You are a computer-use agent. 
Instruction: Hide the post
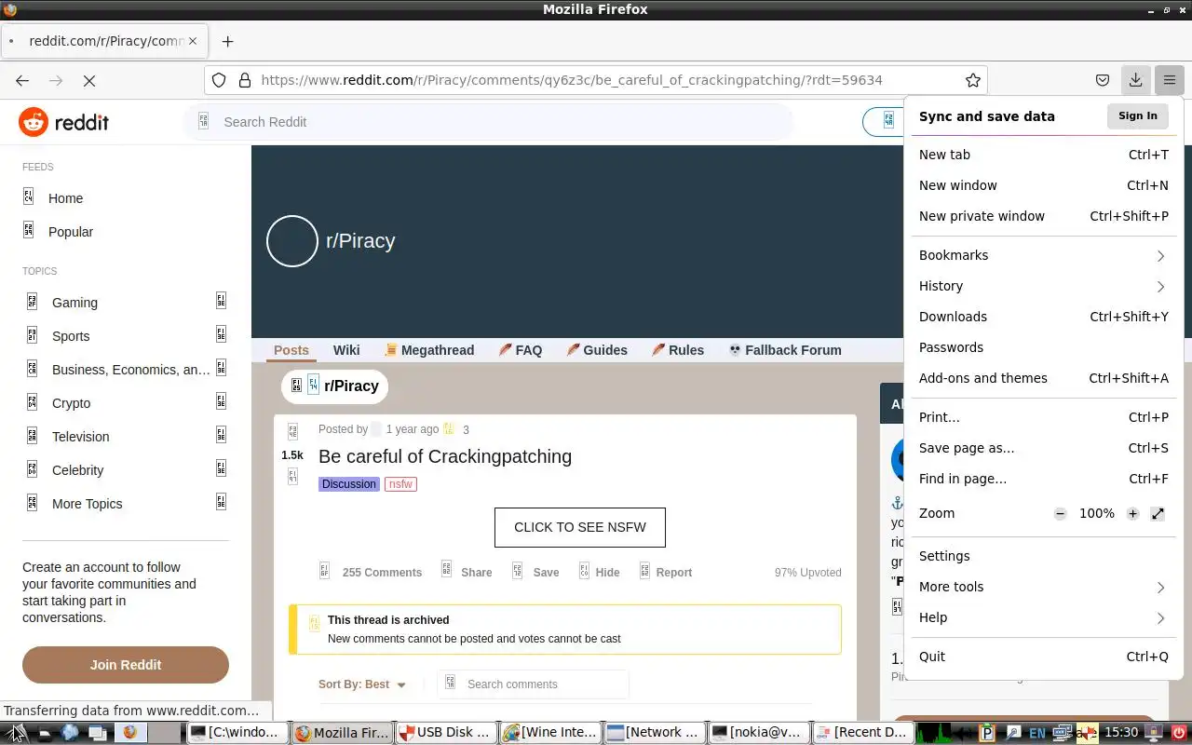(599, 572)
